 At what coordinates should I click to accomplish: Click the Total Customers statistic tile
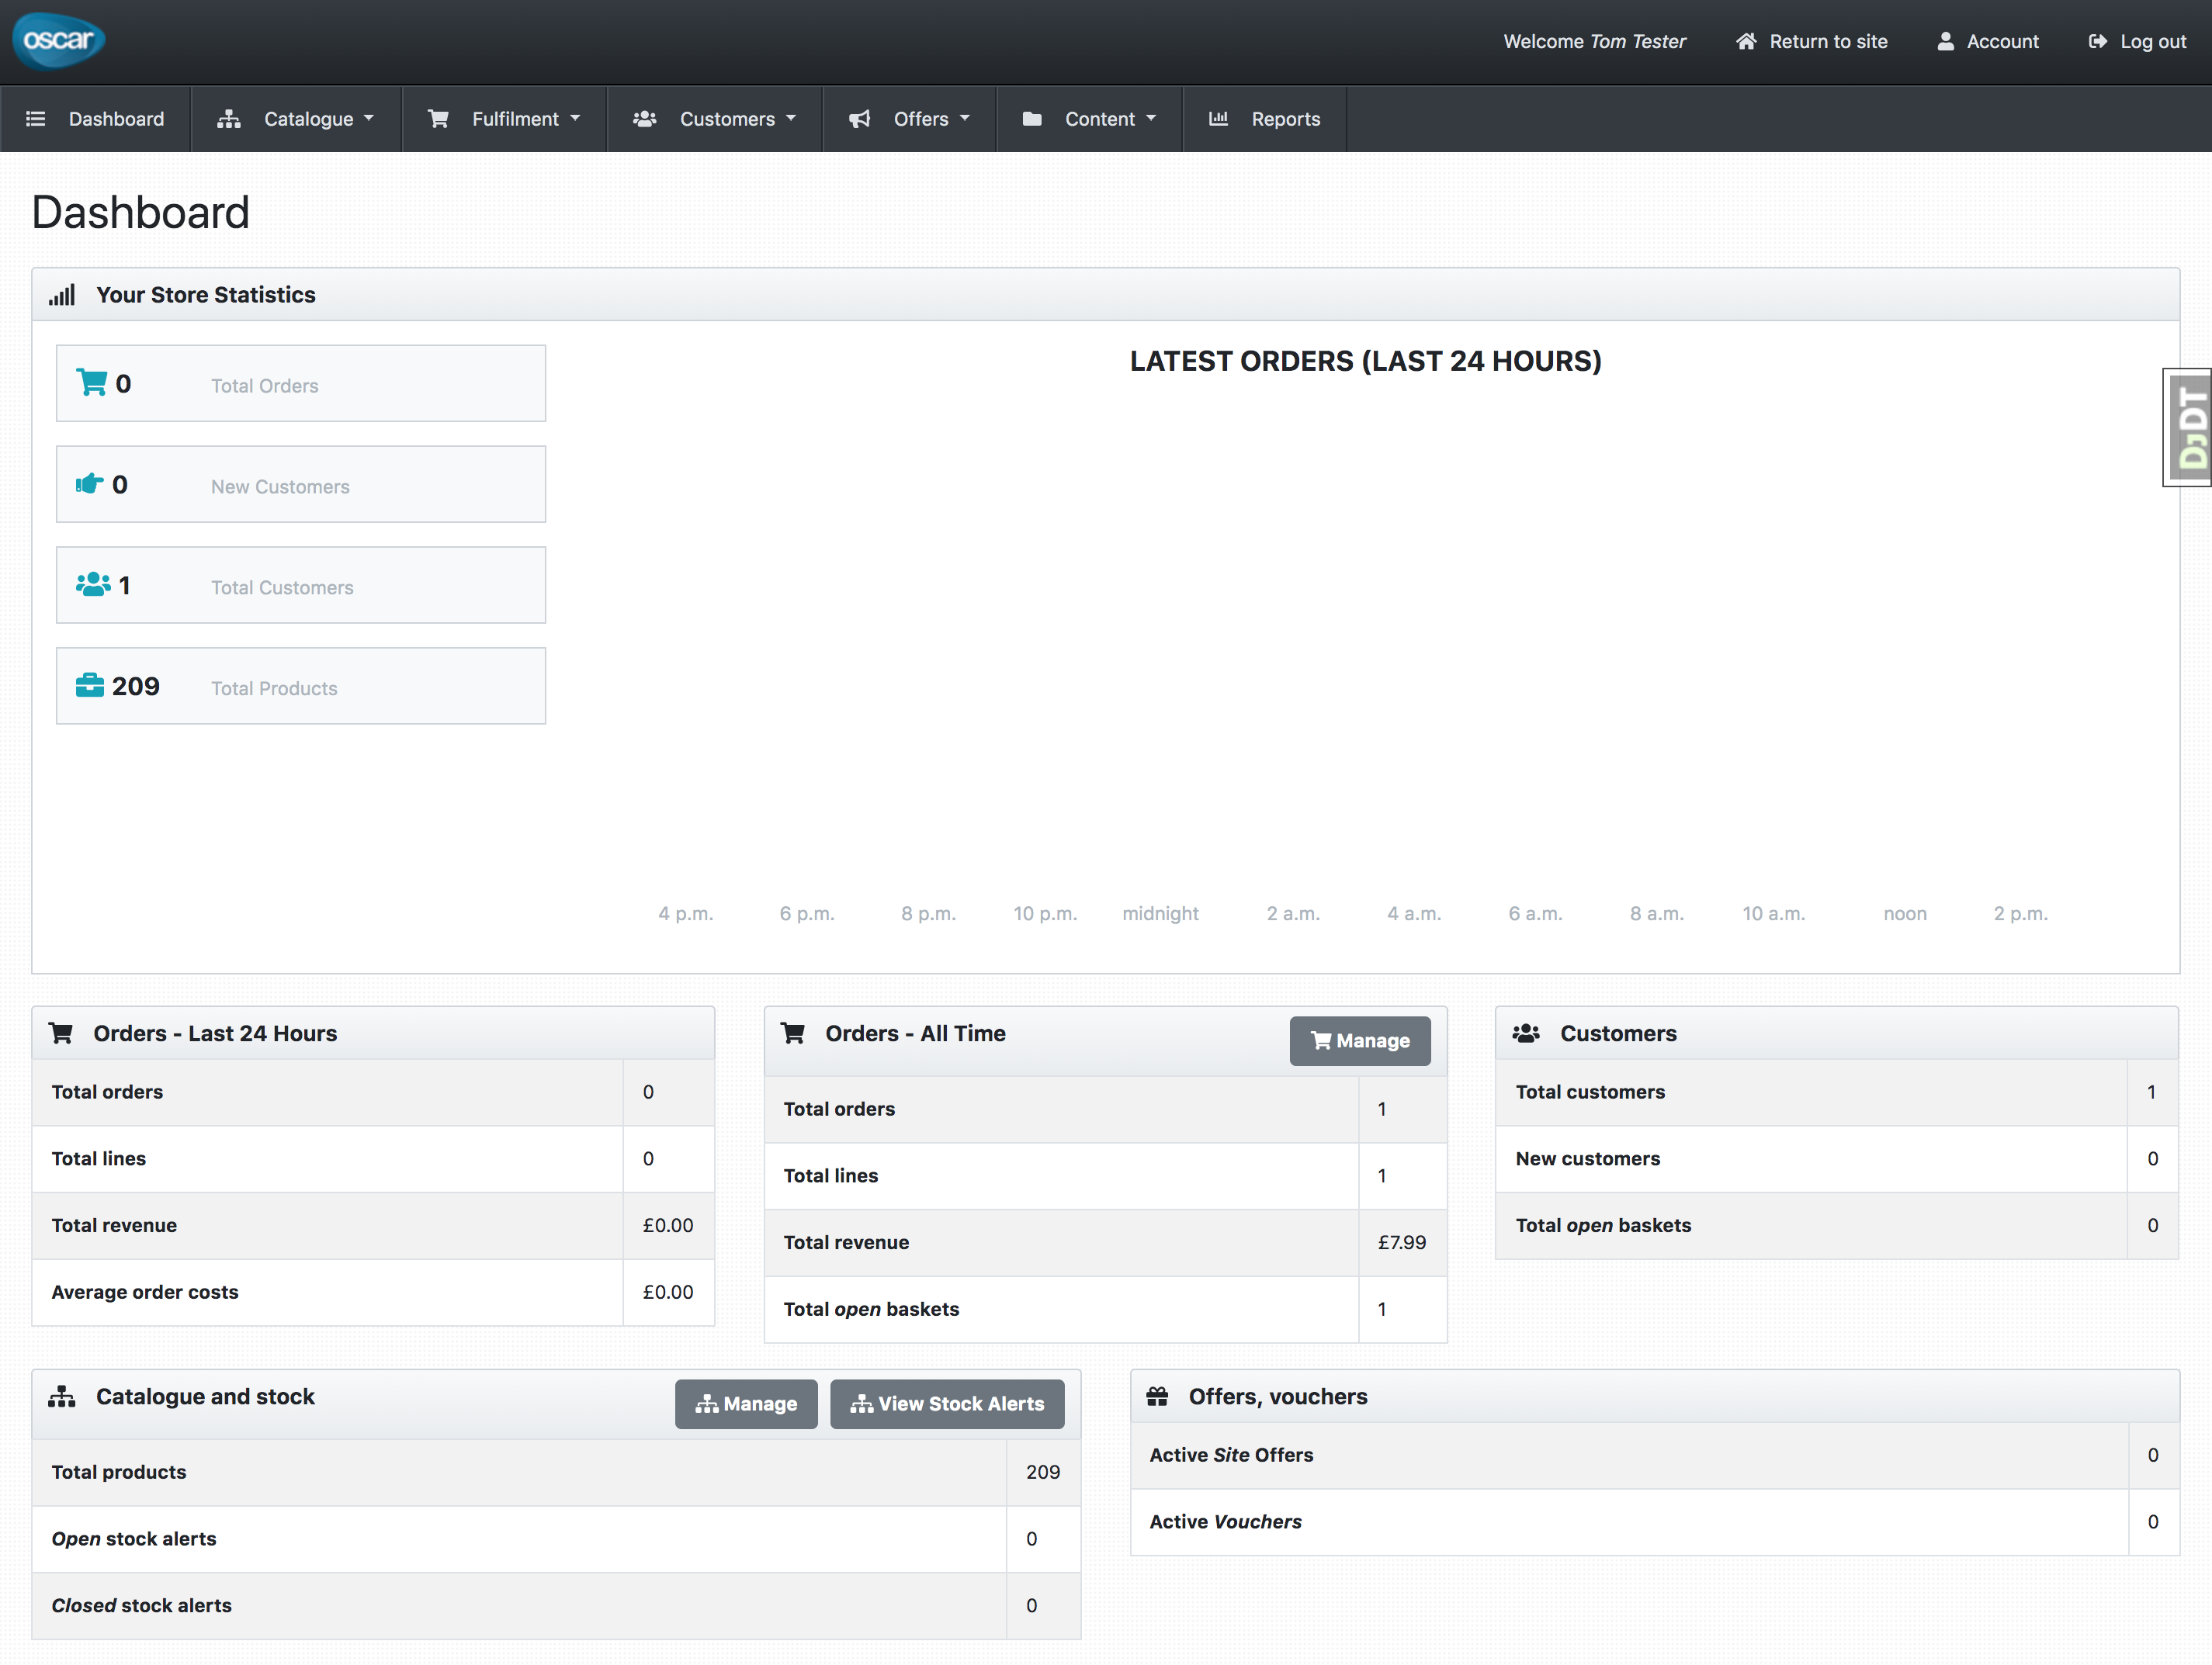click(301, 585)
